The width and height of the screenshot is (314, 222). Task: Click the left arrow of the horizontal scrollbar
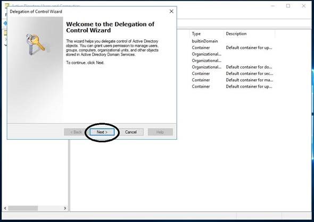[x=5, y=208]
